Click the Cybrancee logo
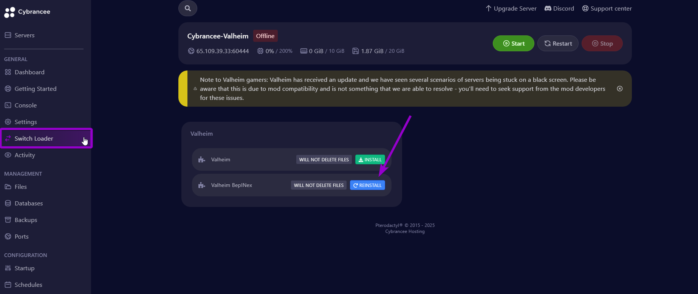The image size is (698, 294). 27,12
